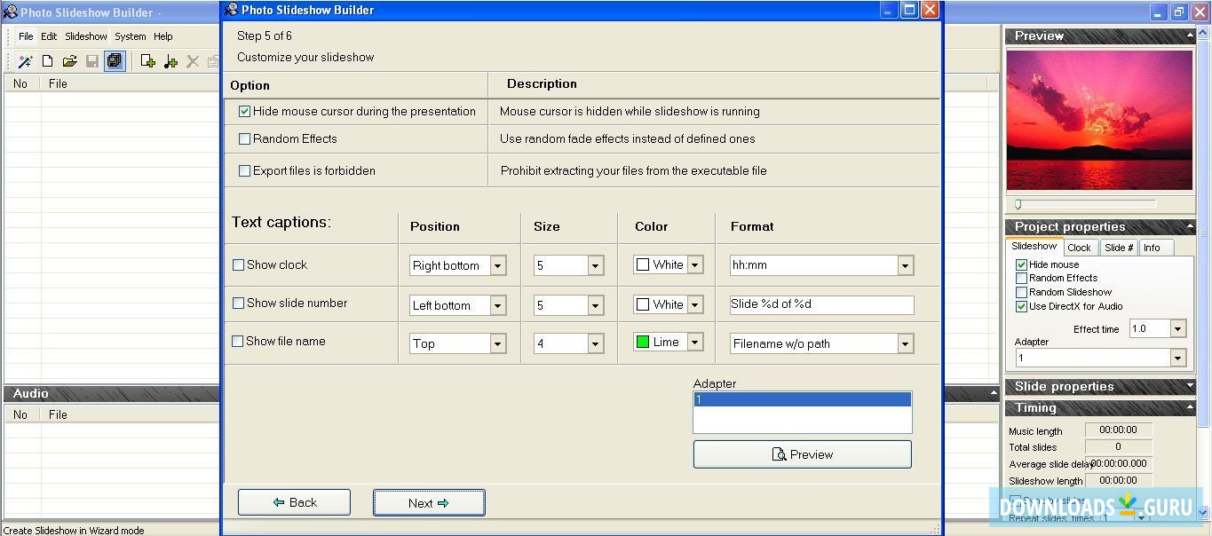
Task: Collapse the Audio panel header arrow
Action: (x=994, y=393)
